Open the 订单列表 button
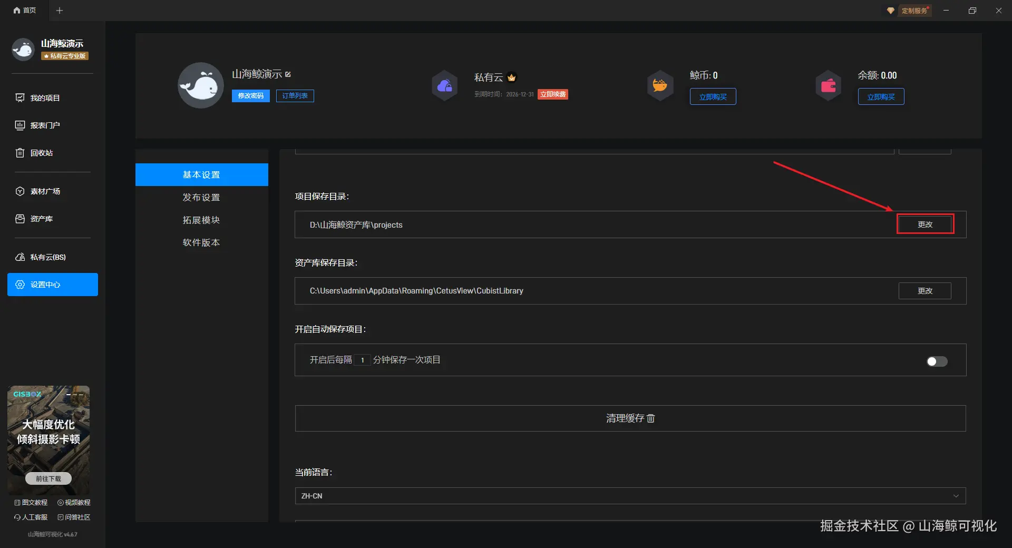The width and height of the screenshot is (1012, 548). (x=295, y=96)
